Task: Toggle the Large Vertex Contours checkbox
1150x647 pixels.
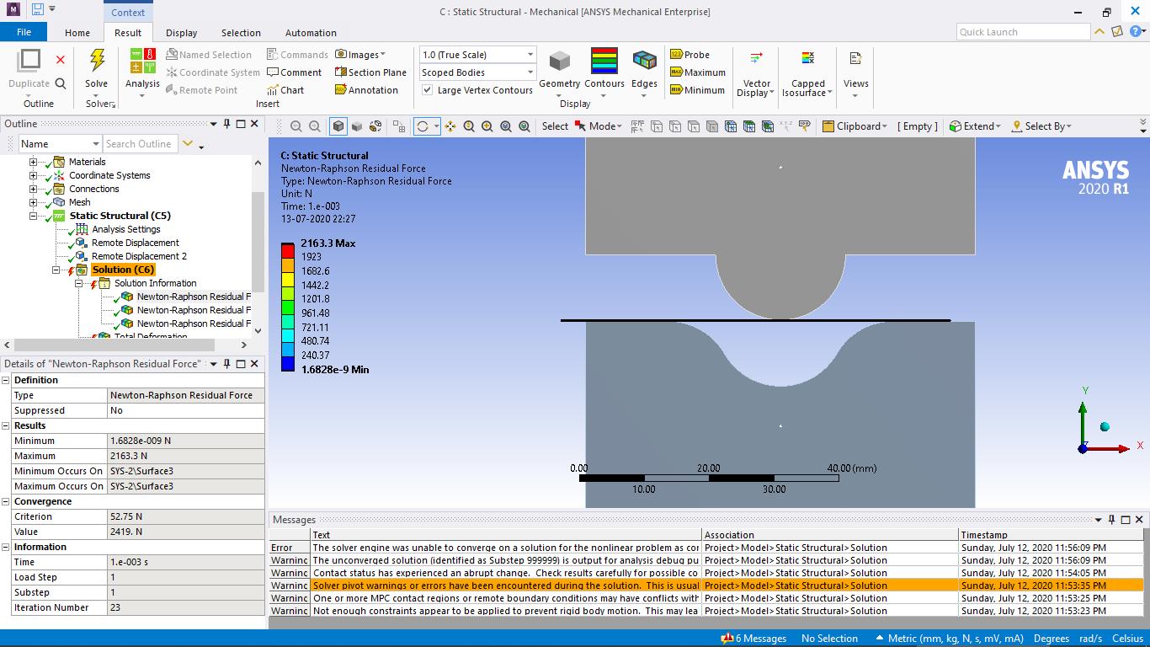Action: pos(428,90)
